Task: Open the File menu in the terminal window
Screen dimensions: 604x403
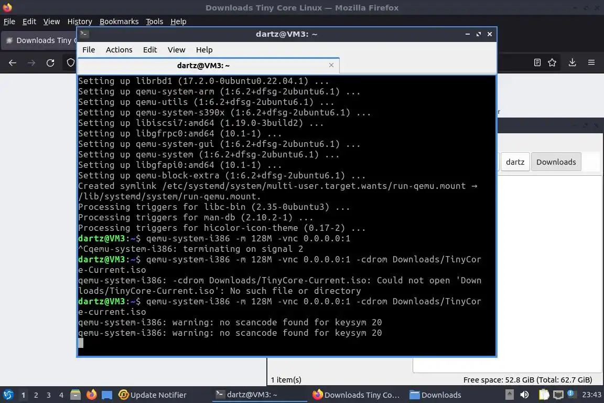Action: 89,50
